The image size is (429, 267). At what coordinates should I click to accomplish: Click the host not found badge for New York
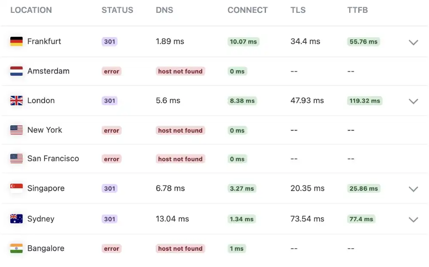point(180,130)
